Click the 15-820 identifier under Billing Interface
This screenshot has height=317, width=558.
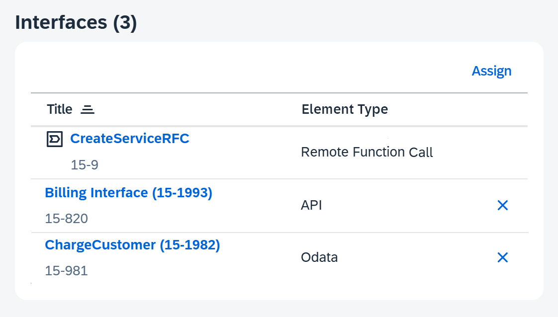click(66, 218)
